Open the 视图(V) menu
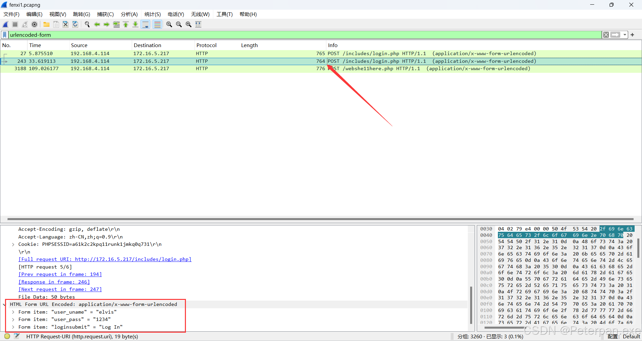The width and height of the screenshot is (642, 341). click(58, 14)
